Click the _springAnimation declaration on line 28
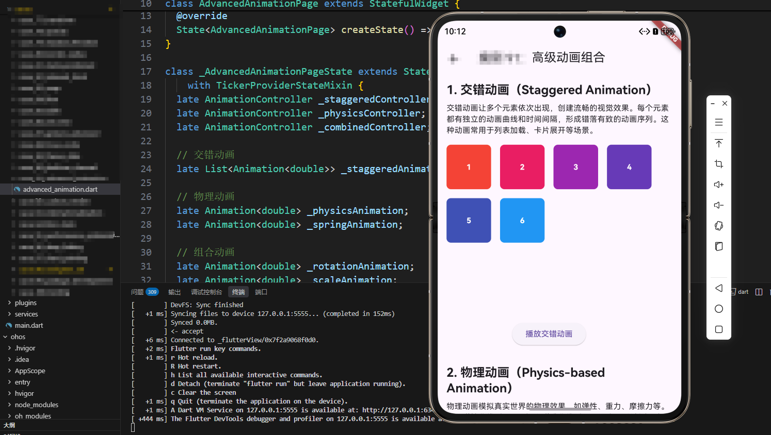Viewport: 771px width, 435px height. tap(352, 225)
